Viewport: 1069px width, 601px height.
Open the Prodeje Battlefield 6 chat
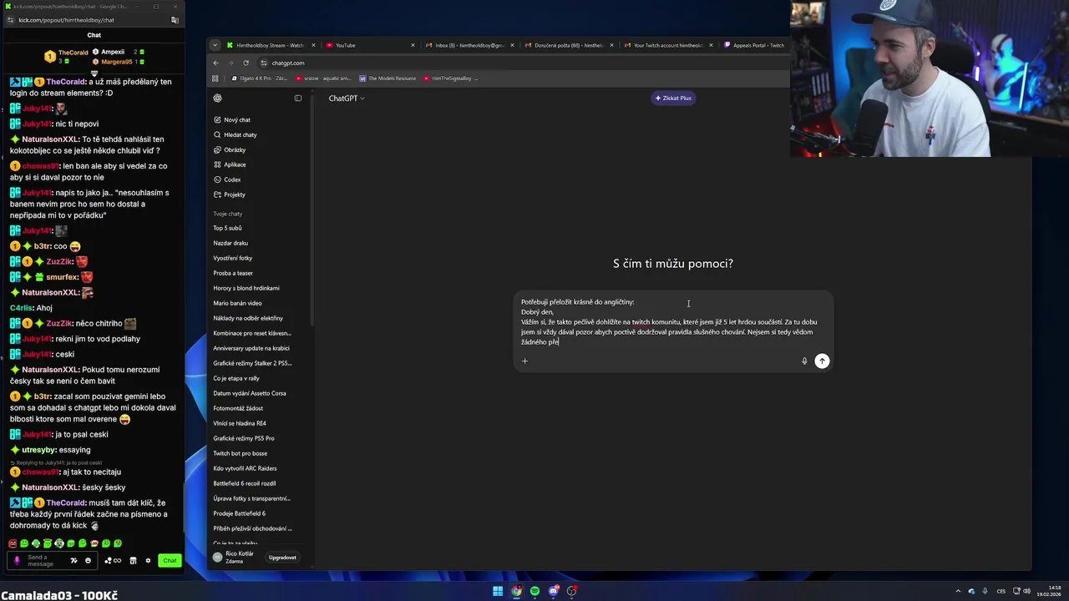pyautogui.click(x=239, y=513)
